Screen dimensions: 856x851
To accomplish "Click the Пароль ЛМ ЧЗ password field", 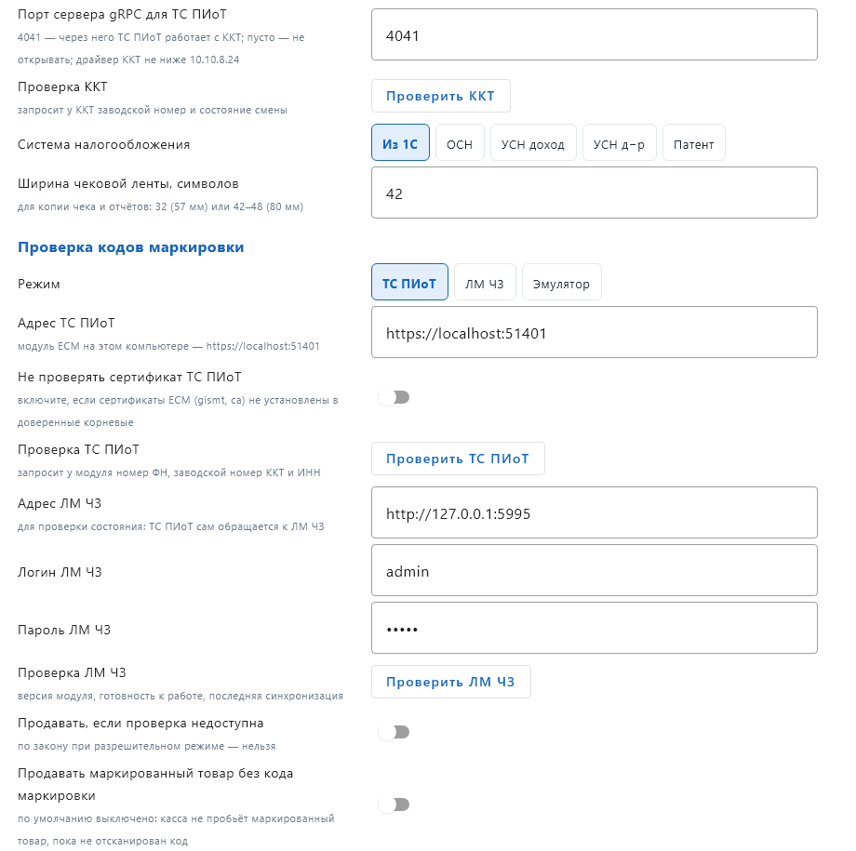I will click(594, 629).
